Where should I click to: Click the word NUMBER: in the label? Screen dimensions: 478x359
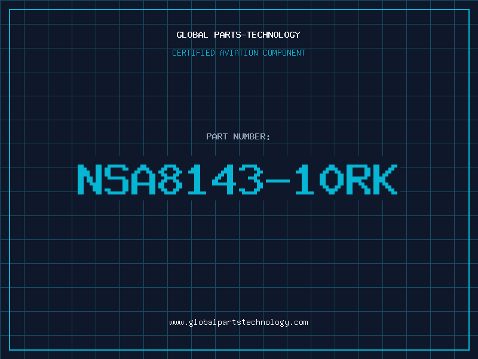click(x=252, y=136)
